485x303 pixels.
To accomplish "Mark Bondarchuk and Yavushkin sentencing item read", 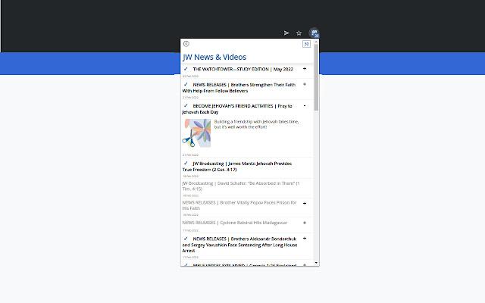I will pyautogui.click(x=186, y=239).
